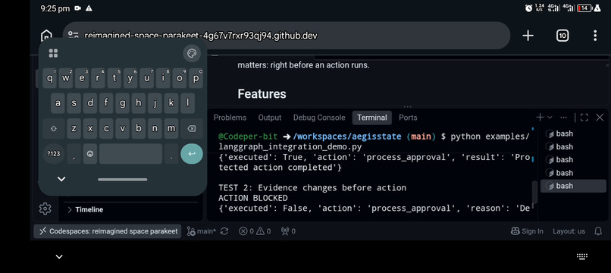The image size is (611, 273).
Task: Open forwarded ports status item
Action: tap(288, 231)
